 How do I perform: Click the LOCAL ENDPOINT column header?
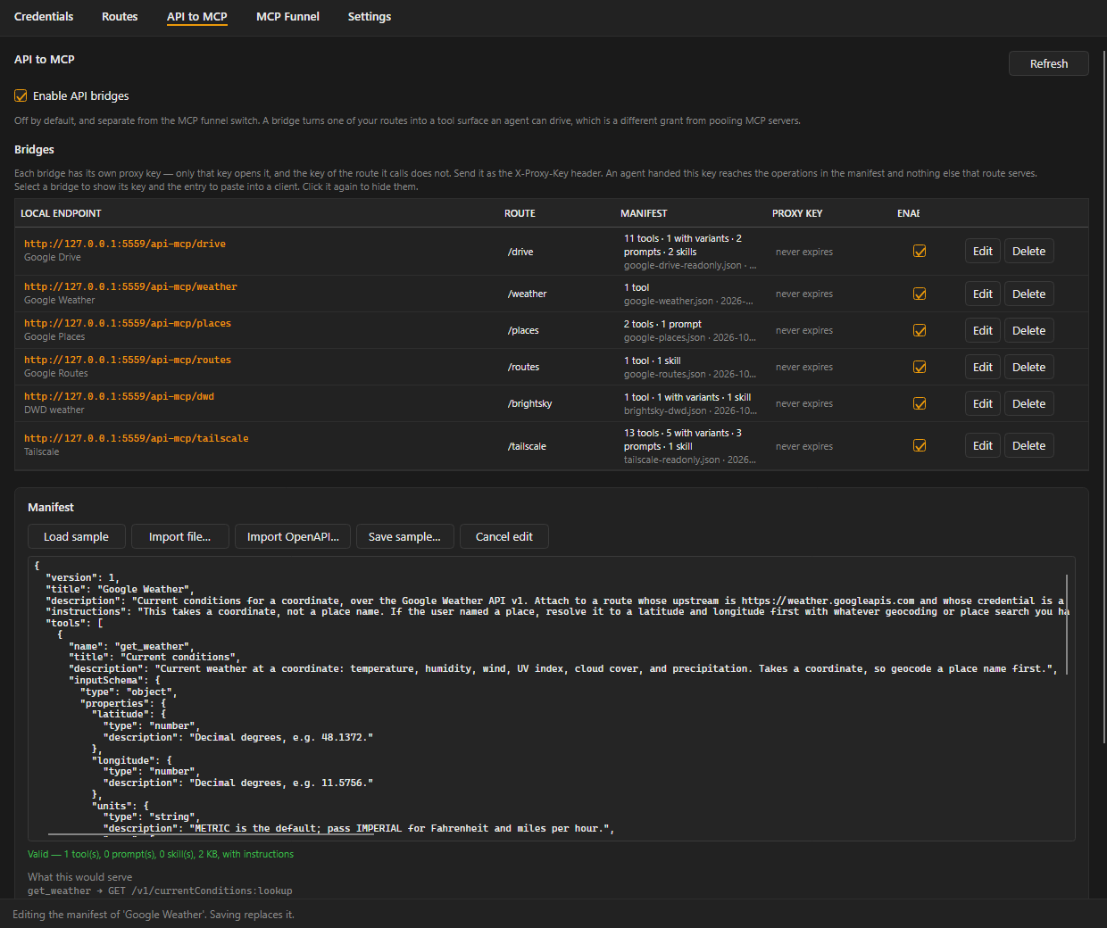point(61,213)
